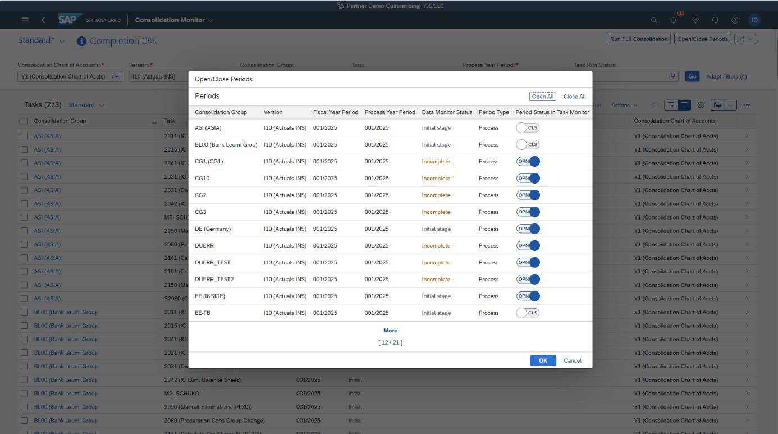Open the ID user profile avatar
The width and height of the screenshot is (778, 434).
coord(754,20)
